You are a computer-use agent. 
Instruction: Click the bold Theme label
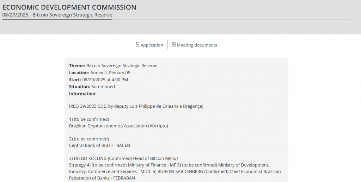(77, 66)
